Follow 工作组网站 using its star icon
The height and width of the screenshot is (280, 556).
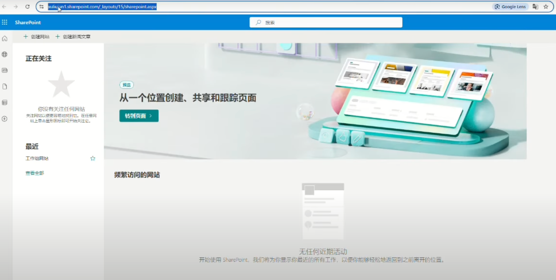point(93,158)
